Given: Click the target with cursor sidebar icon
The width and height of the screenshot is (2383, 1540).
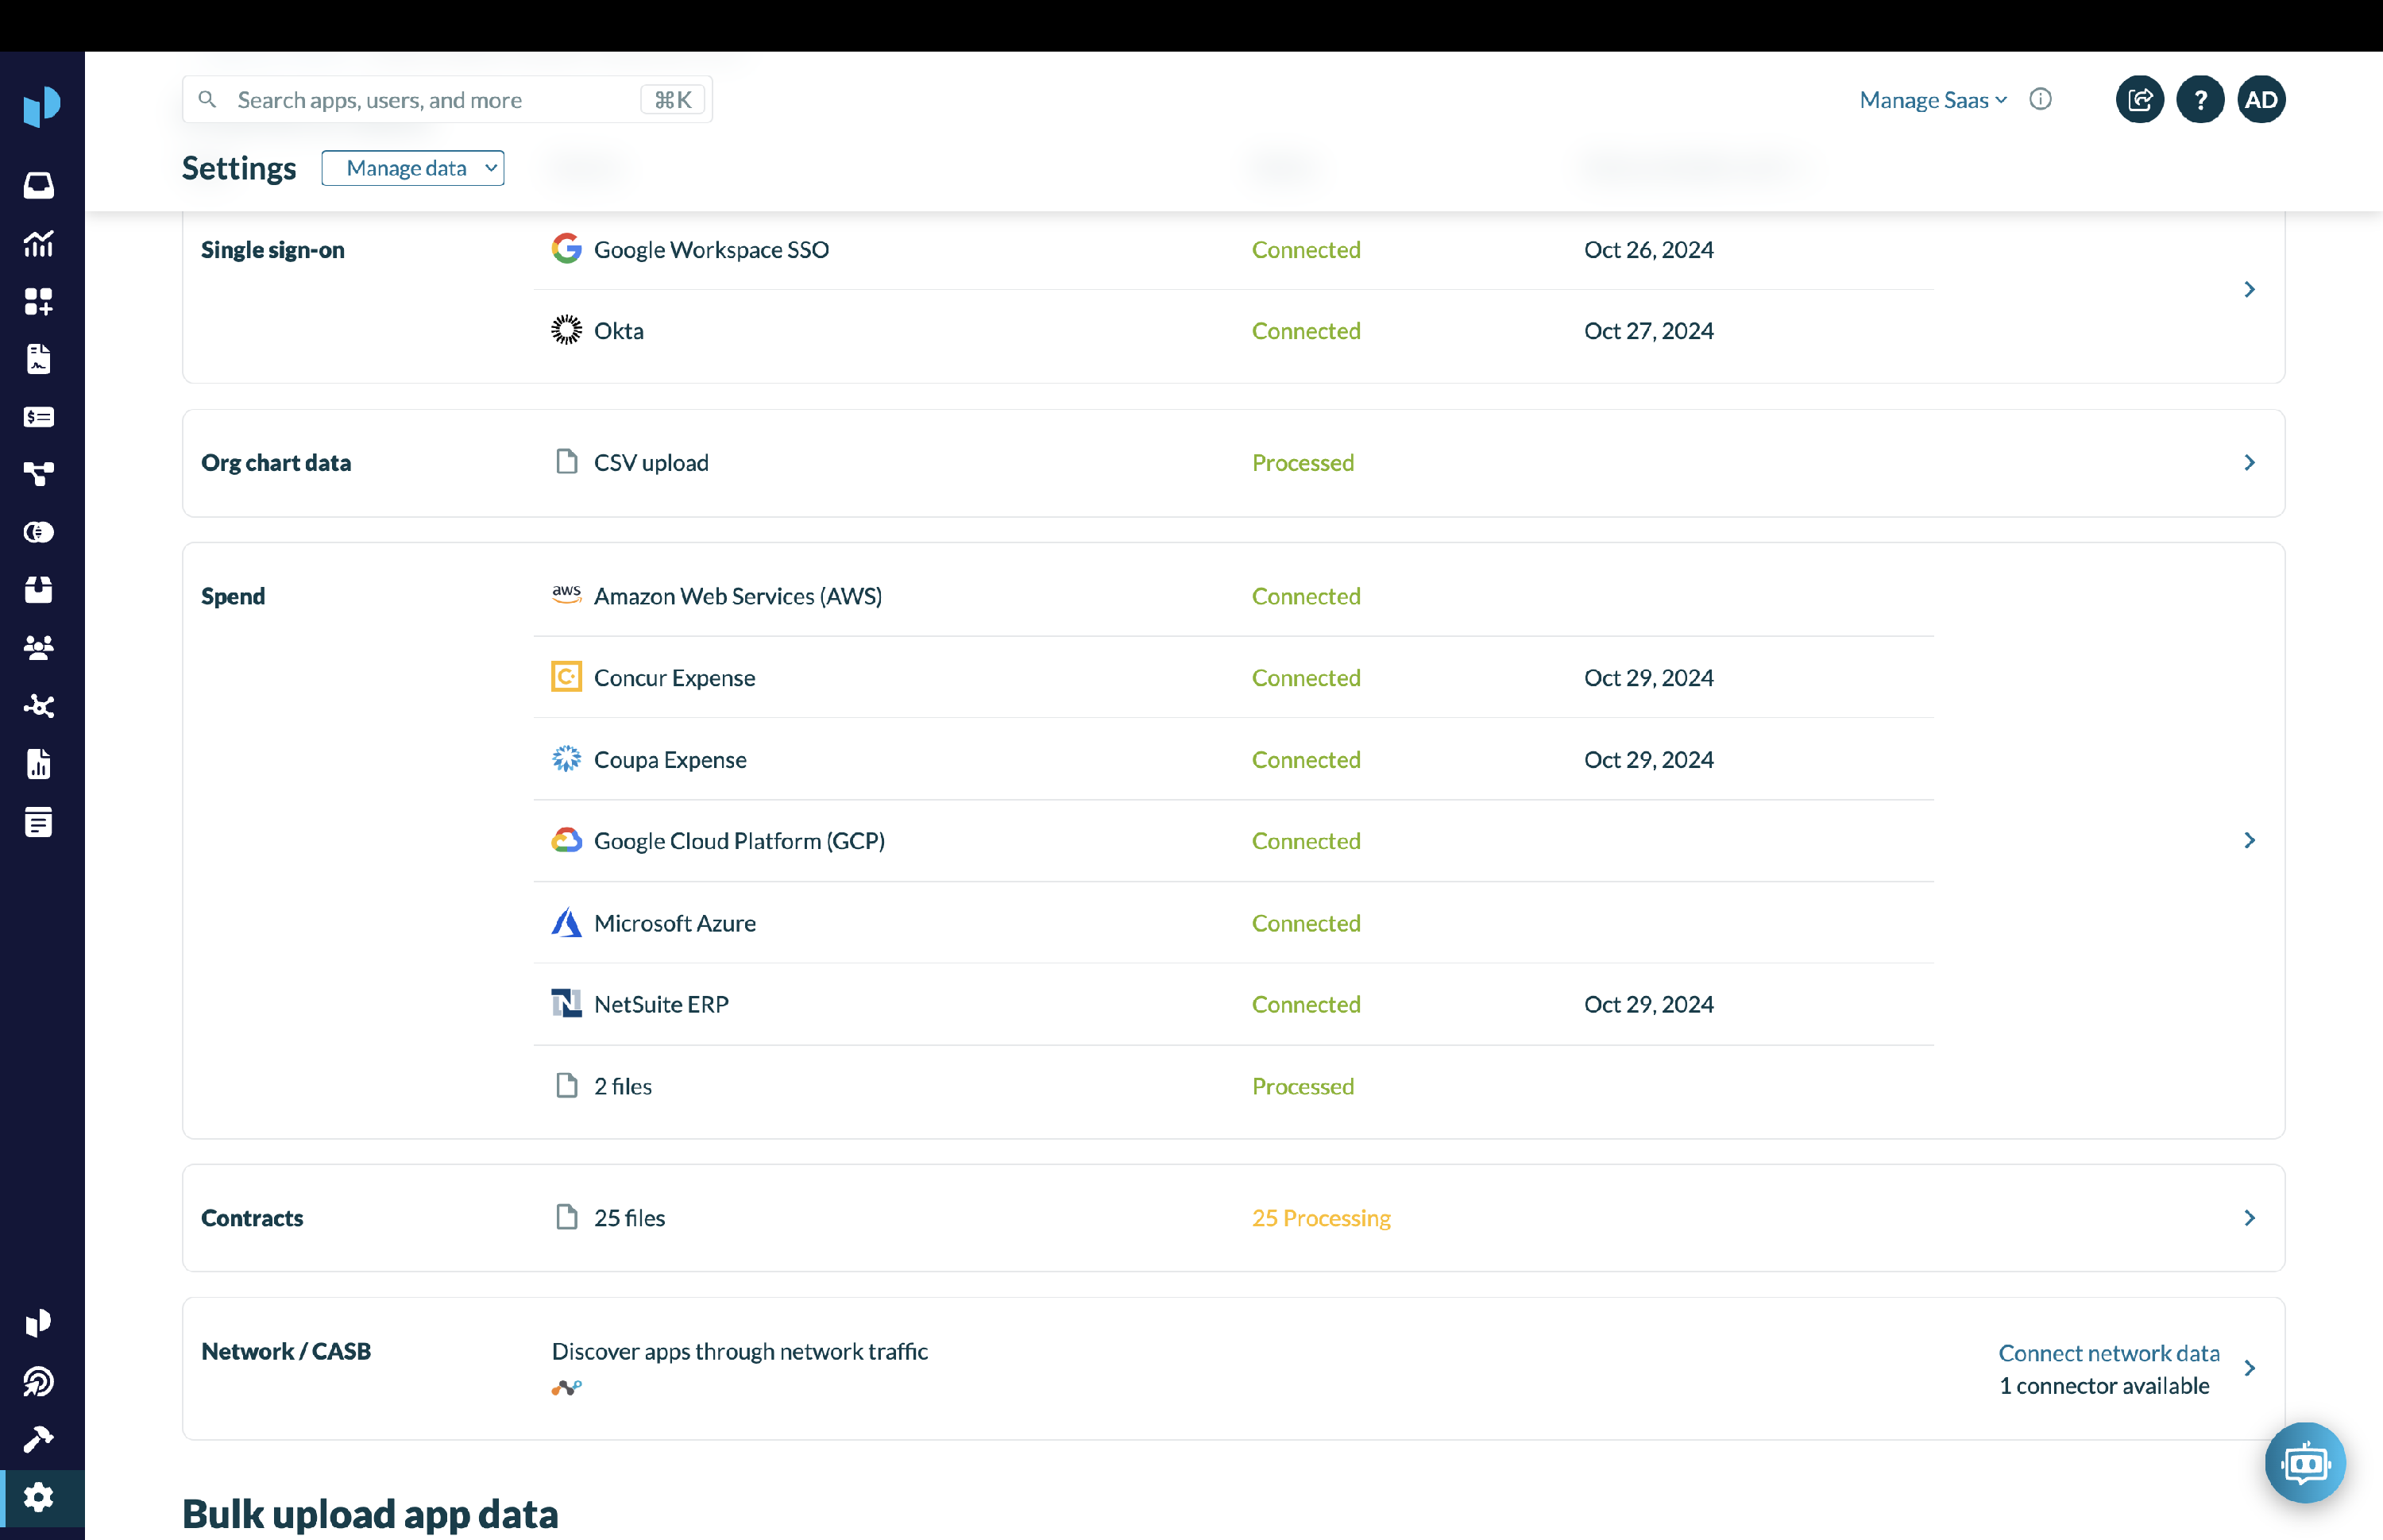Looking at the screenshot, I should (x=39, y=1381).
